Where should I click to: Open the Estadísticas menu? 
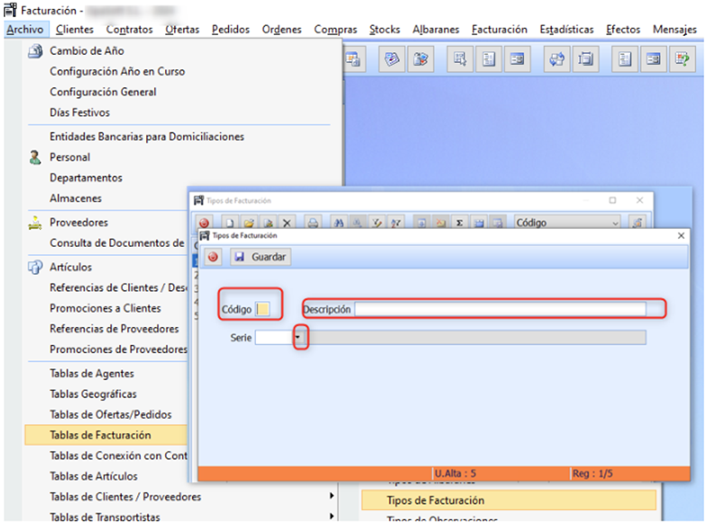pos(566,30)
